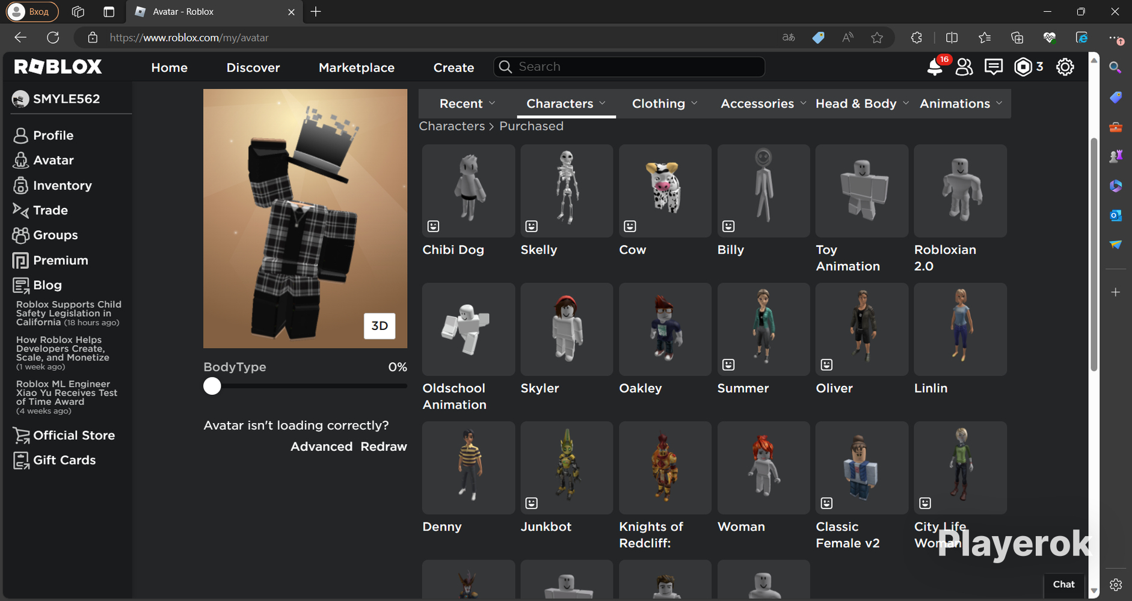Open the Chat panel
The height and width of the screenshot is (601, 1132).
click(x=1063, y=584)
